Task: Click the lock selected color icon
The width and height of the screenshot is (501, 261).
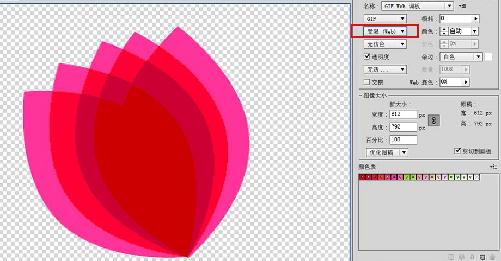Action: (472, 257)
